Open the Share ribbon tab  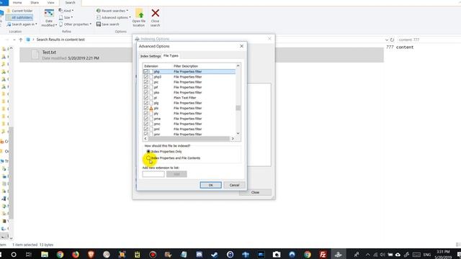click(35, 3)
